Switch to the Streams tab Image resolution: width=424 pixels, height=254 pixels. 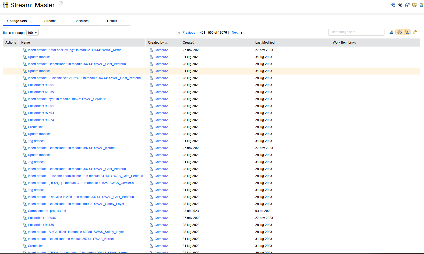point(50,21)
